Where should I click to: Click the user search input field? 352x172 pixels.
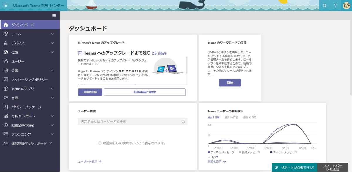click(x=133, y=121)
